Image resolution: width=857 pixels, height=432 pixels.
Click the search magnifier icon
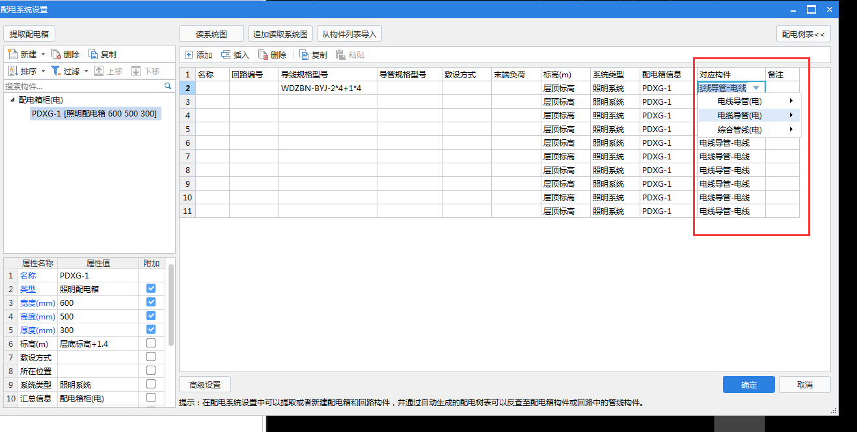click(167, 85)
